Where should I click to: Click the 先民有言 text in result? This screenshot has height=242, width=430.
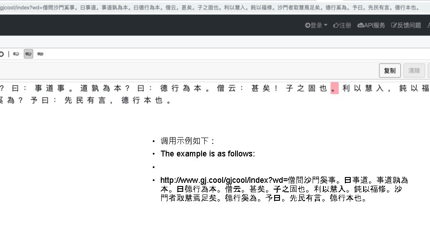(85, 100)
